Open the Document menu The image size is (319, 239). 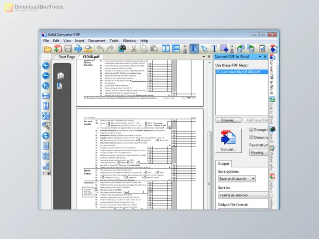point(97,41)
